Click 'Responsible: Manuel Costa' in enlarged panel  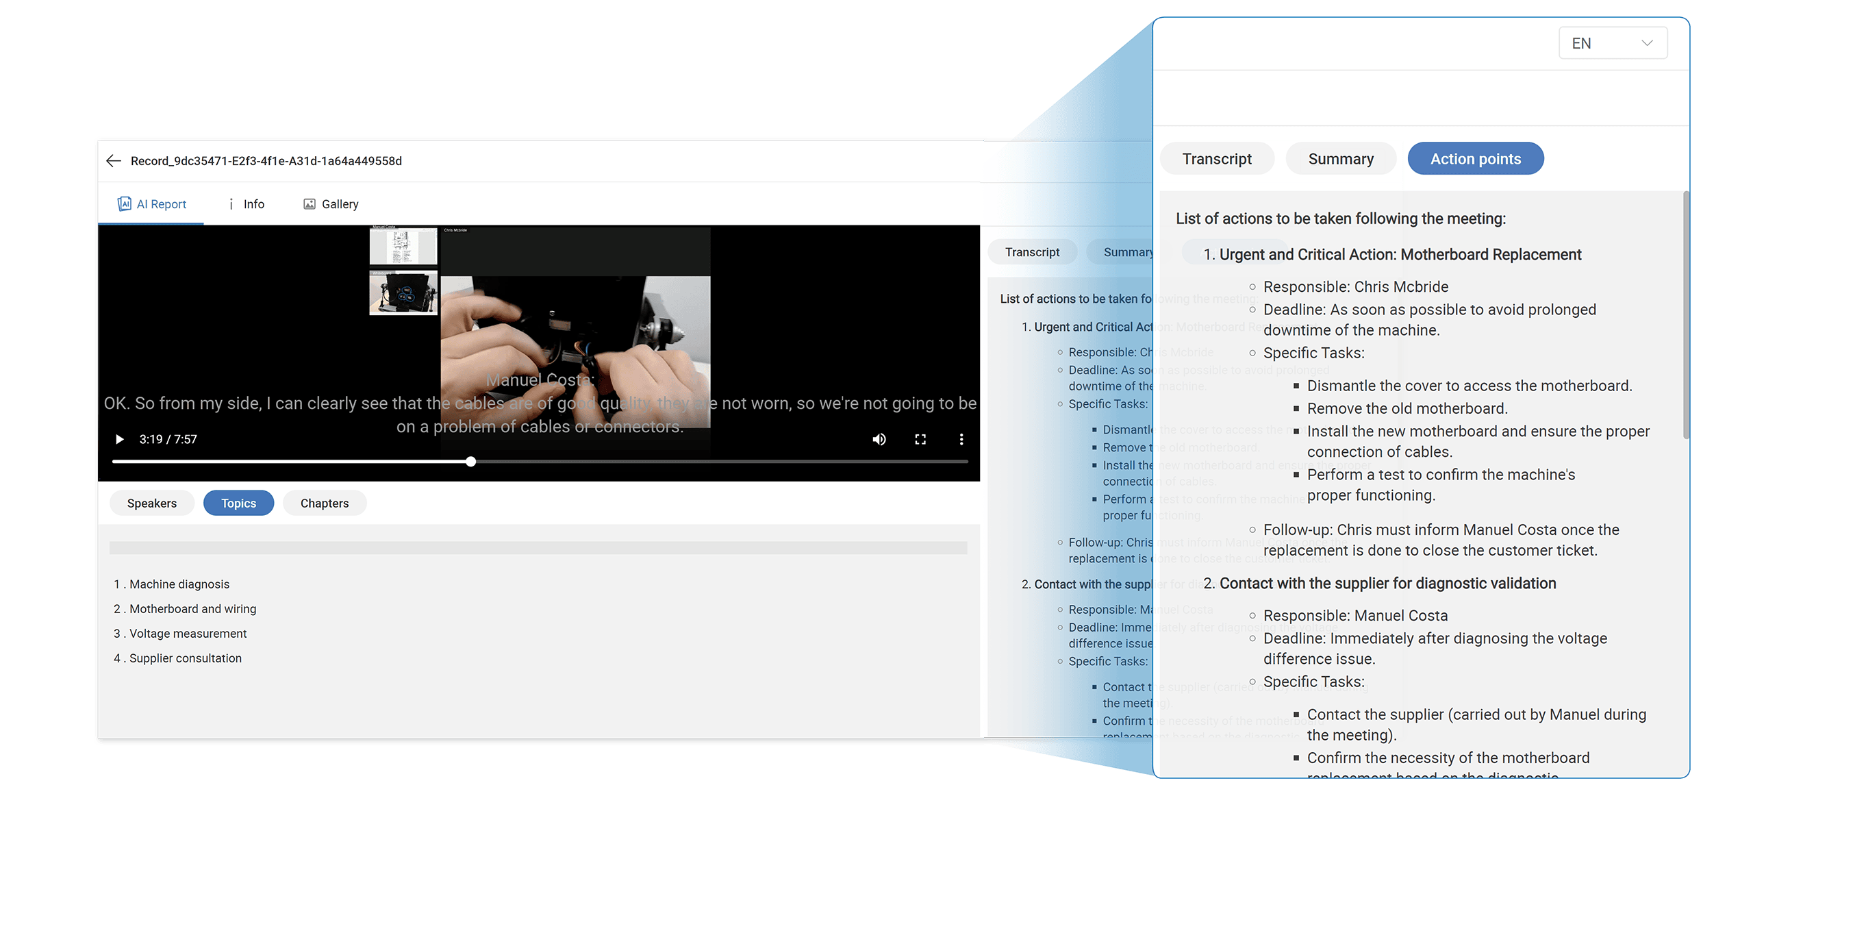[1355, 616]
